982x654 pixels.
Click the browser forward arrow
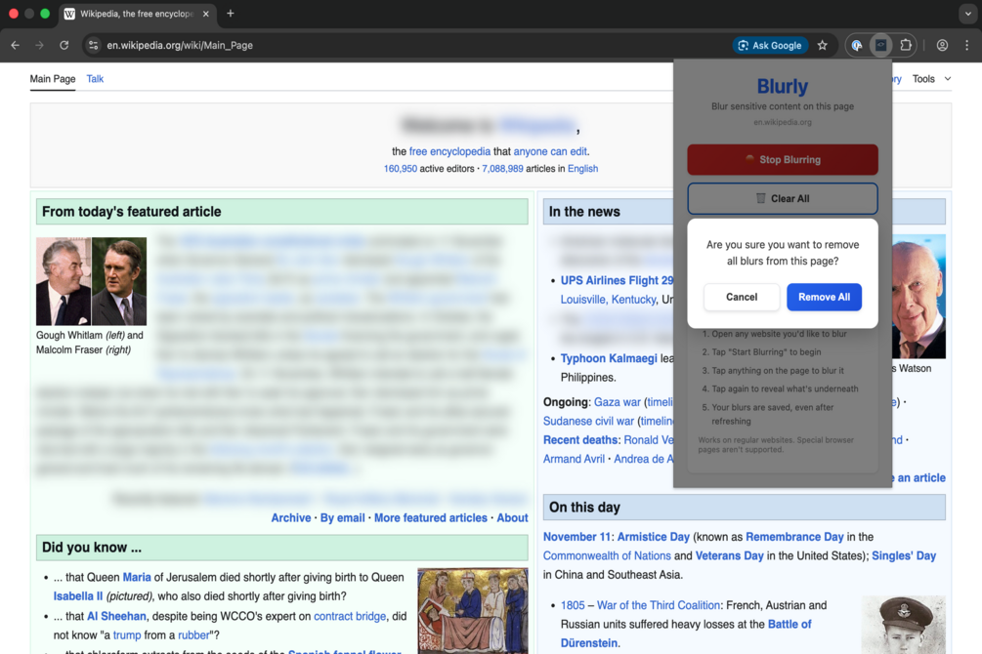pyautogui.click(x=39, y=45)
